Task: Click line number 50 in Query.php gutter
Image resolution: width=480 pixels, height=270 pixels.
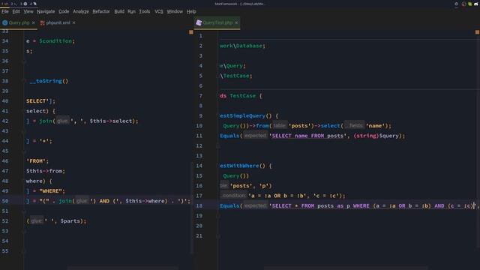Action: (5, 201)
